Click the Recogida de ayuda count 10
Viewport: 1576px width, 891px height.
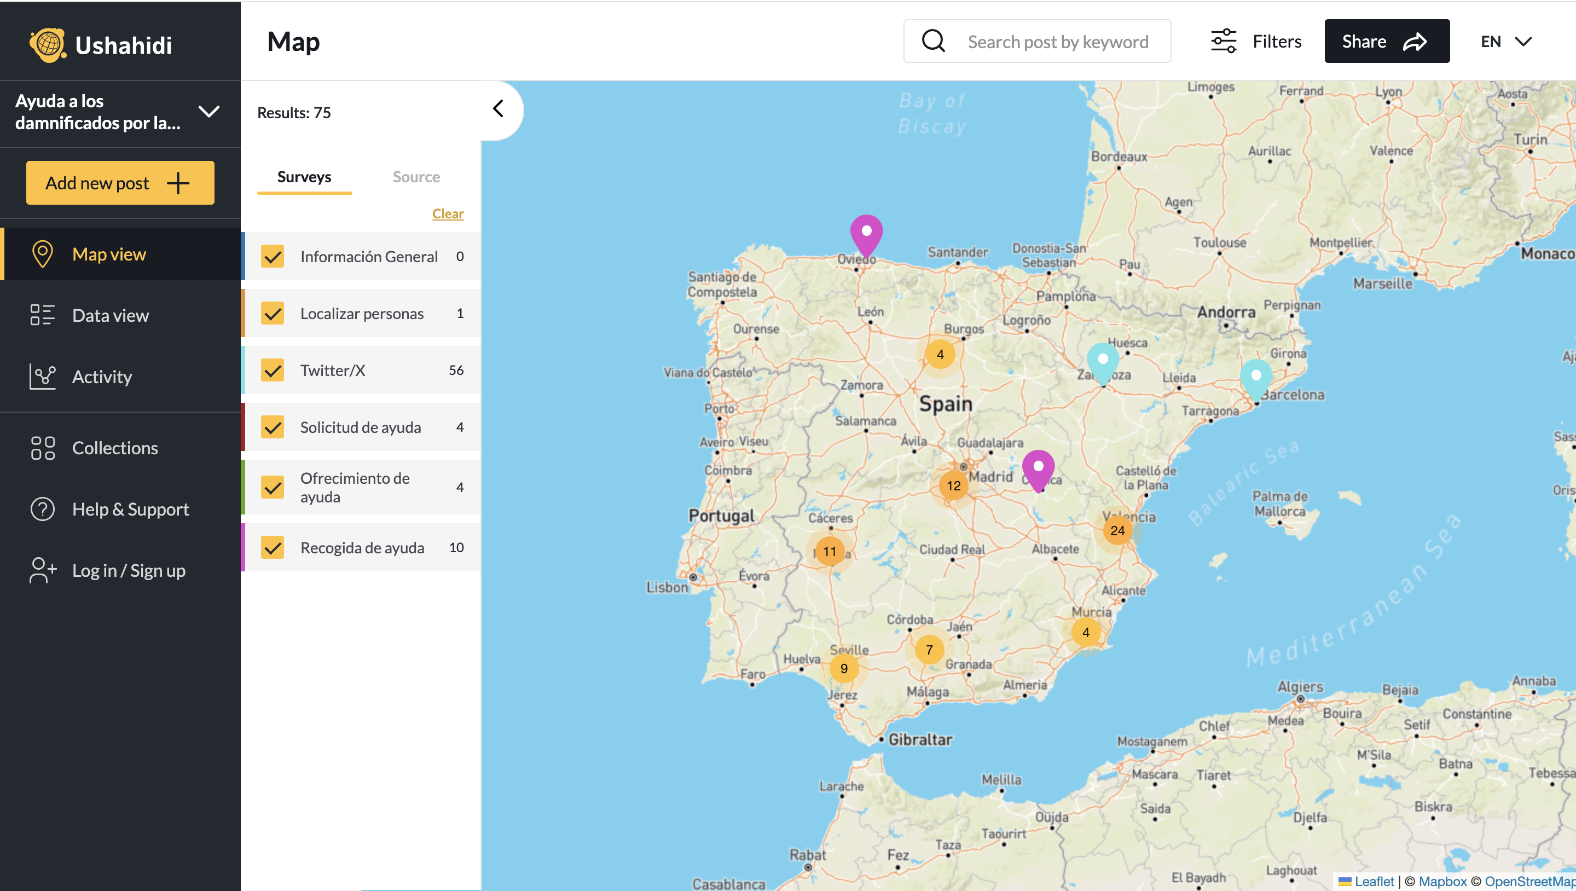click(456, 548)
